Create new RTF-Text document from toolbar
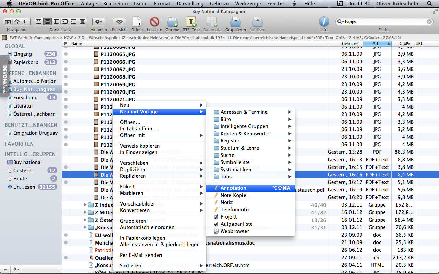The height and width of the screenshot is (274, 439). [x=191, y=22]
